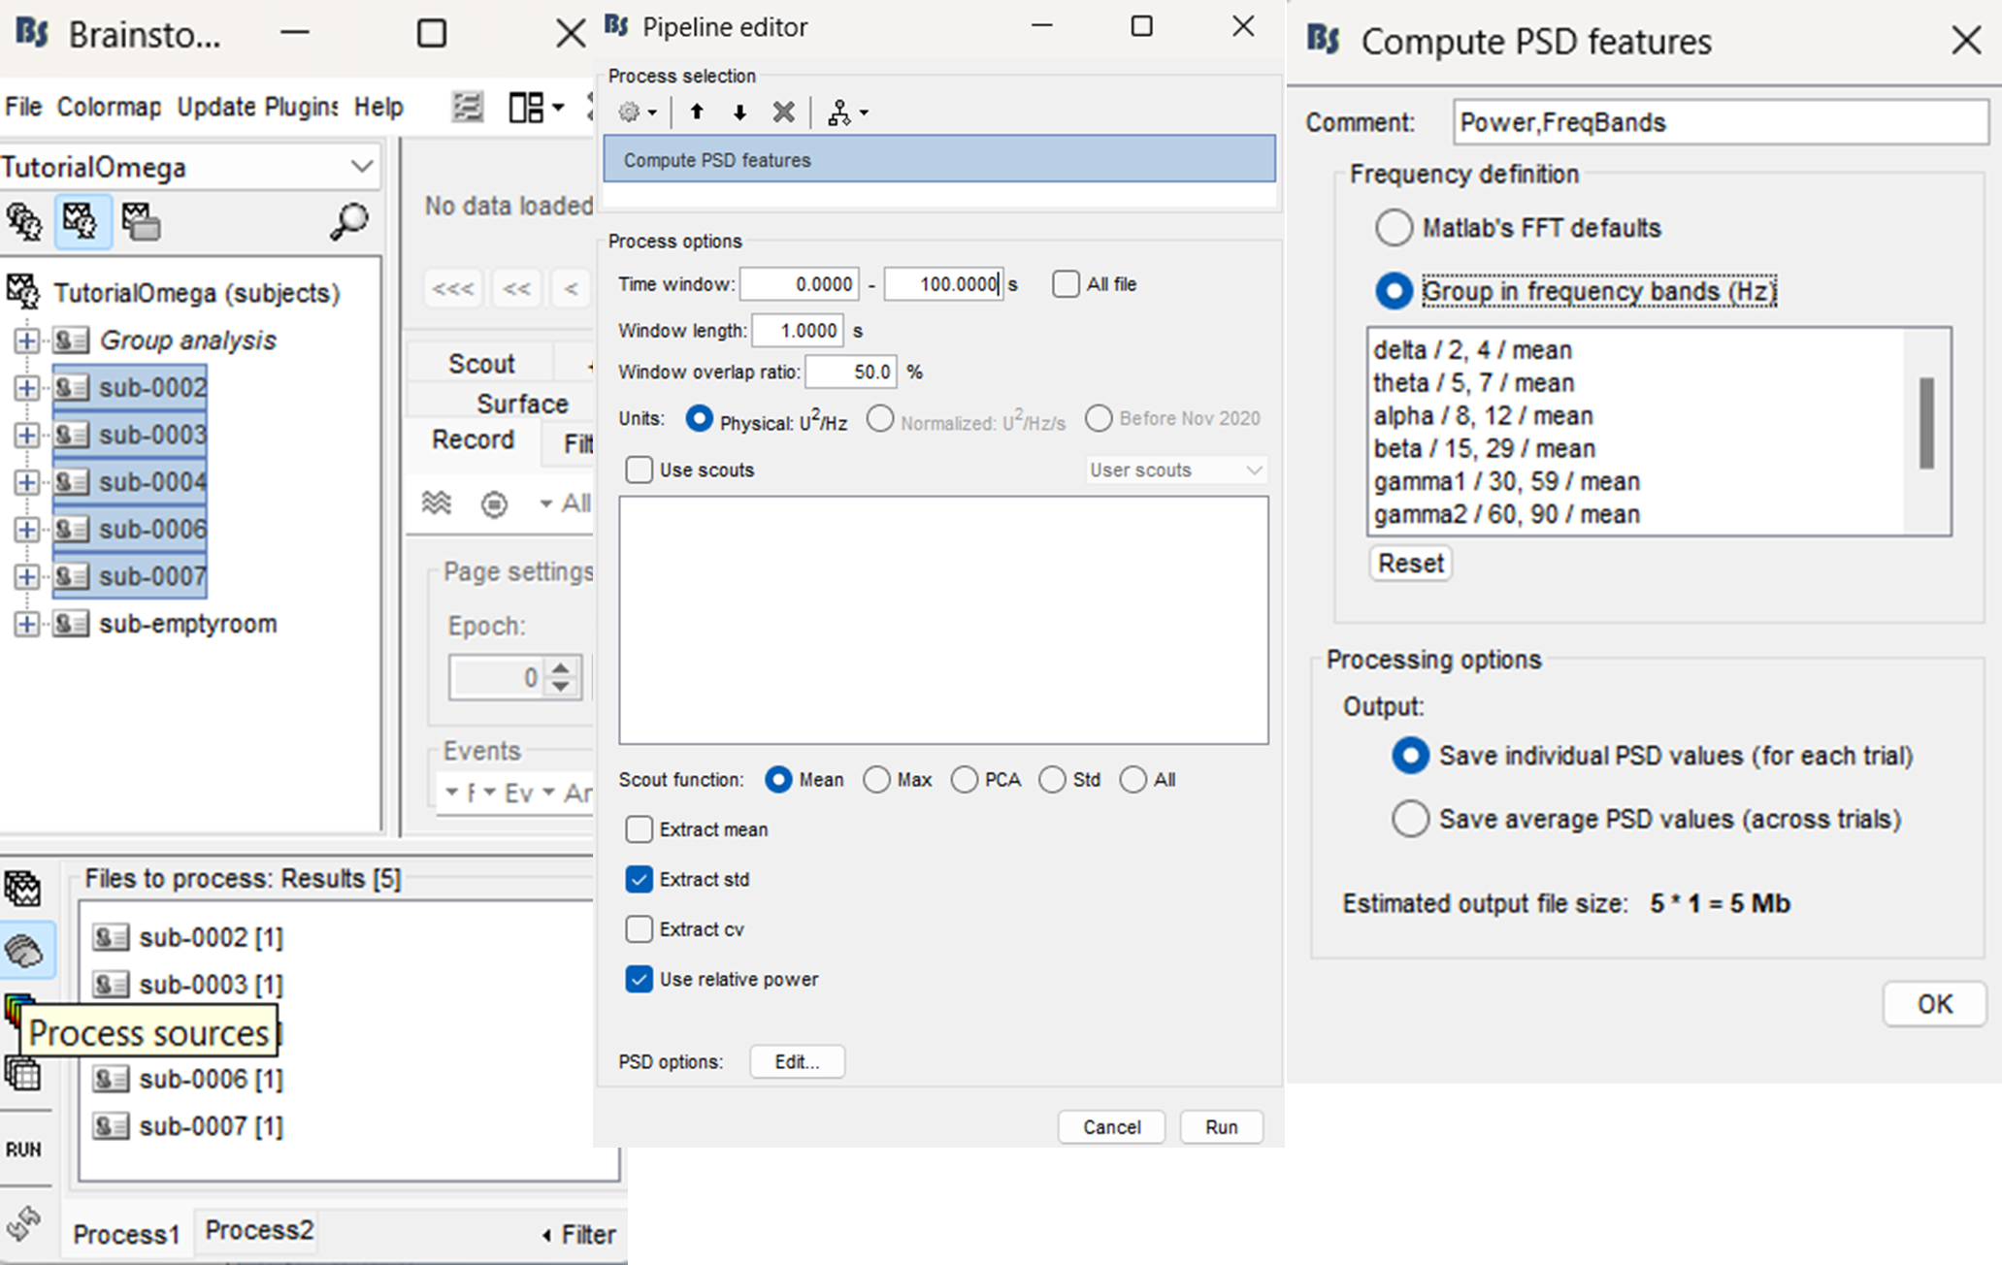
Task: Select the Process sources brain icon
Action: 24,951
